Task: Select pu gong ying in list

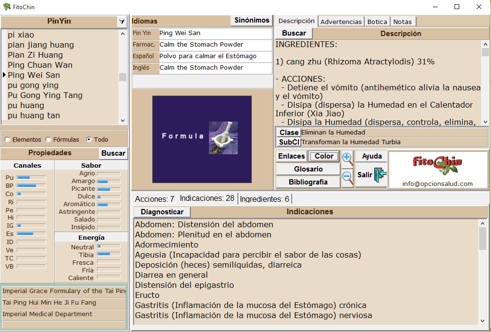Action: pyautogui.click(x=33, y=86)
